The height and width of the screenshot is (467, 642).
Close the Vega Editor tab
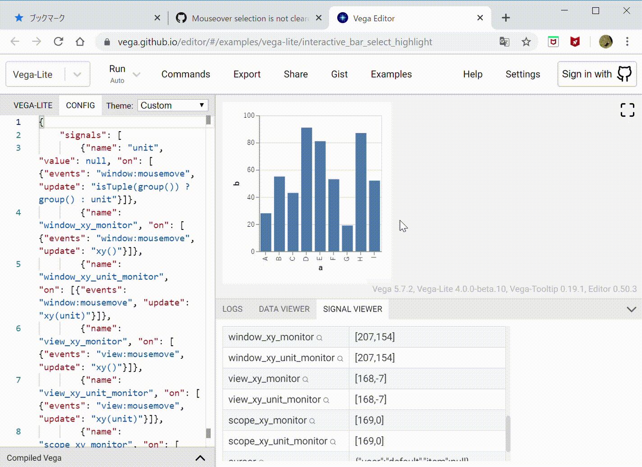click(480, 18)
